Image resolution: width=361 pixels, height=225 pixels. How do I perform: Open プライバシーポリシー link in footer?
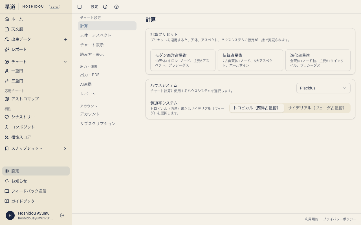tap(340, 219)
